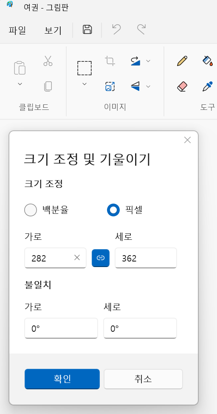Clear the 가로 282 field with X

pos(77,258)
